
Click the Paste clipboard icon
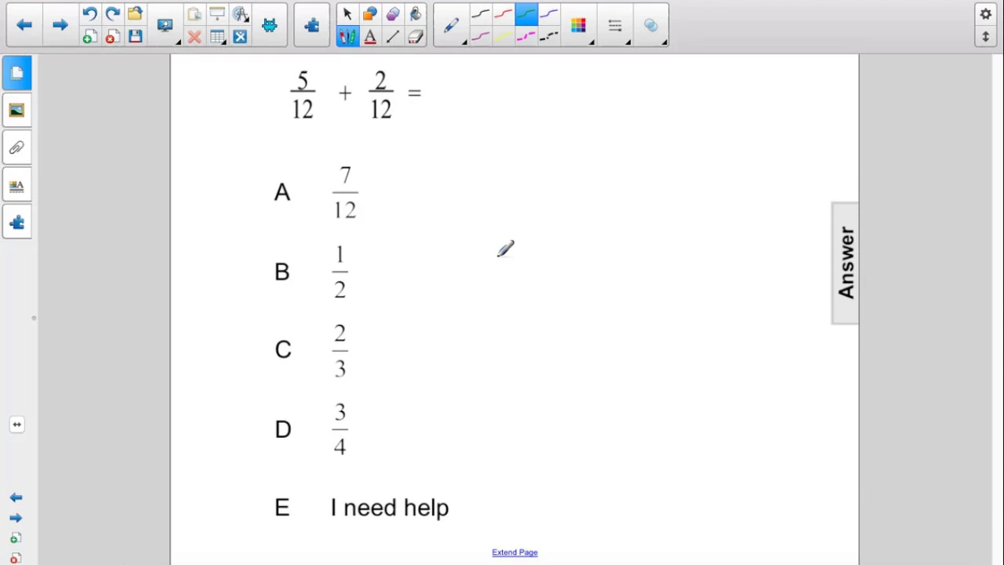[x=195, y=14]
